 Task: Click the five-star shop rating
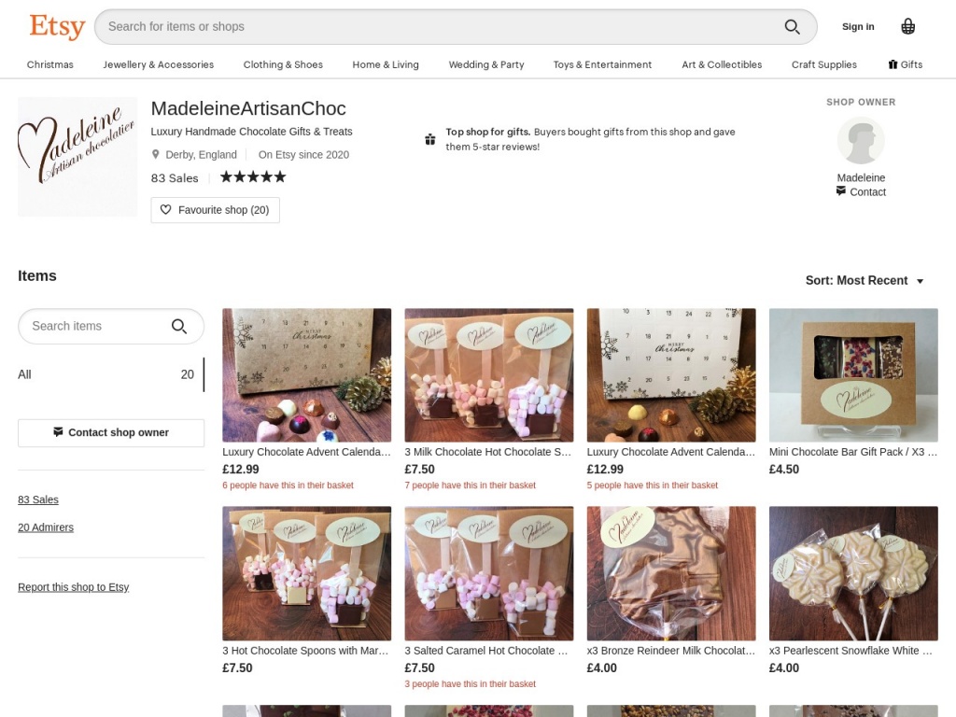(x=253, y=177)
